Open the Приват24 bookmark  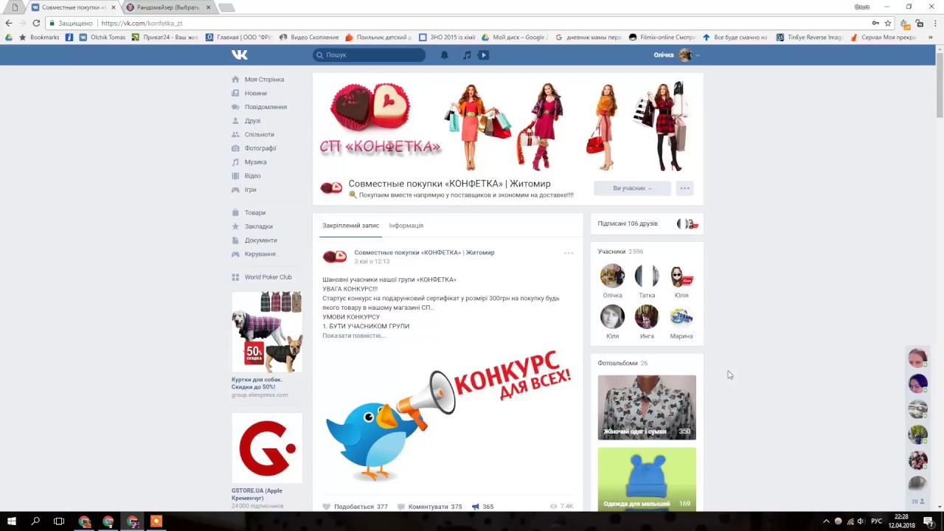pyautogui.click(x=165, y=37)
